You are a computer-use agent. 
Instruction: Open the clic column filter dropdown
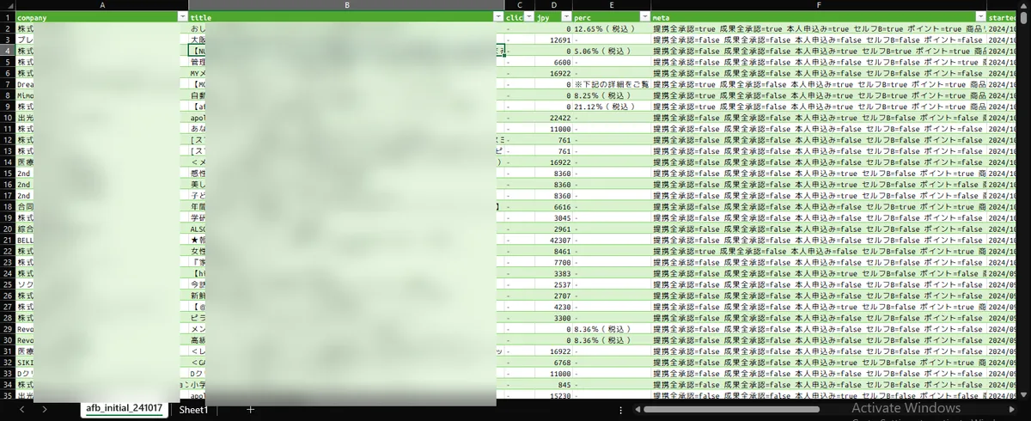click(528, 17)
